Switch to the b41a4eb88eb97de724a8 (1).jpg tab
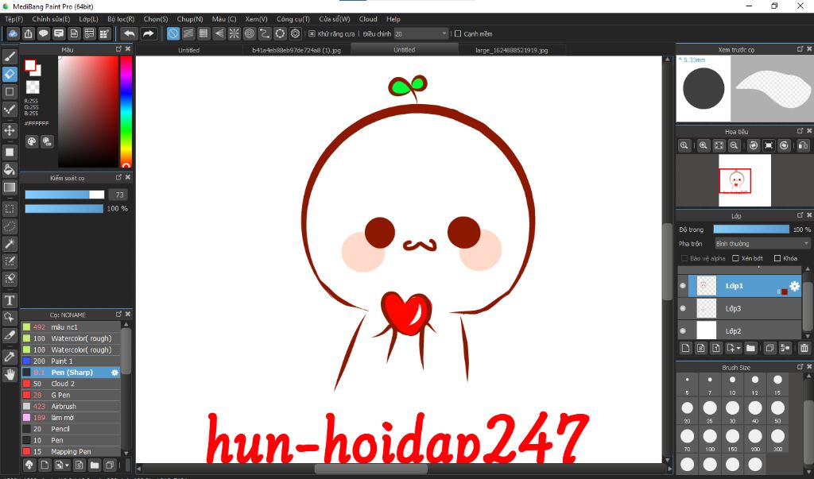The image size is (814, 479). click(297, 50)
